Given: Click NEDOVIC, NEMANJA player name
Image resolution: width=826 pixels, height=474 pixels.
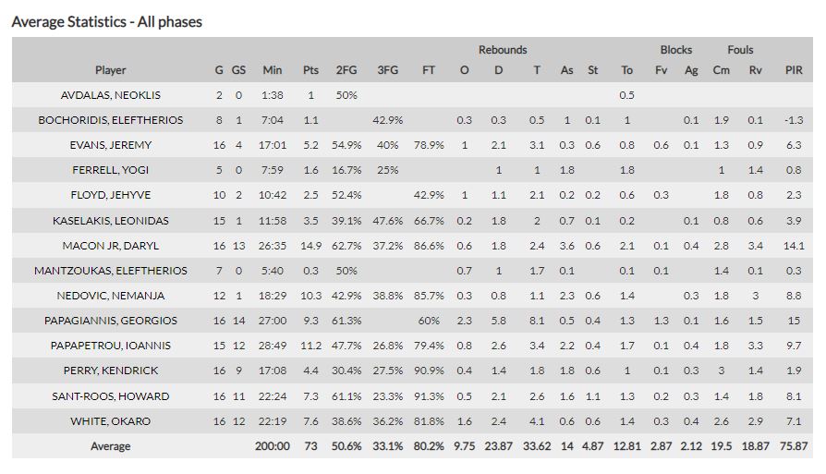Looking at the screenshot, I should 111,296.
